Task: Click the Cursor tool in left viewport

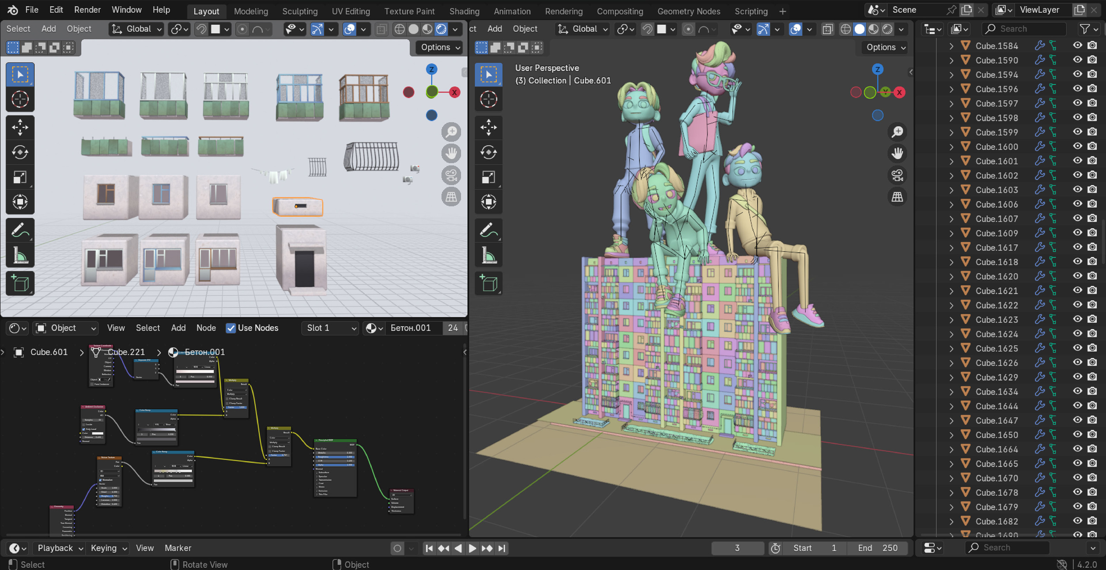Action: click(20, 99)
